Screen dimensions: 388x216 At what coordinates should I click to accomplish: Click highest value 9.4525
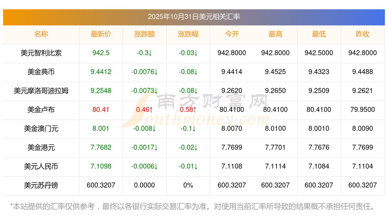275,72
